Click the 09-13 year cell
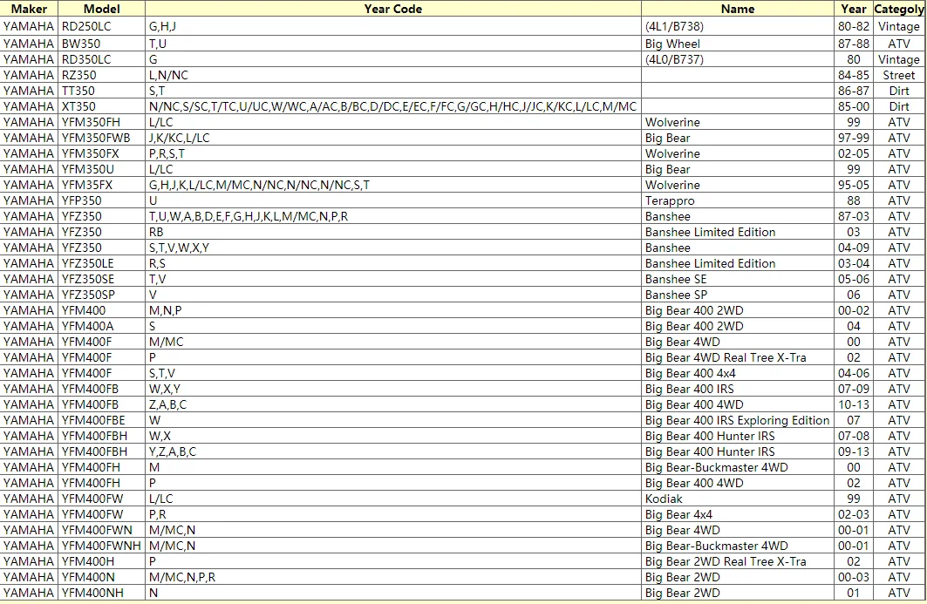Image resolution: width=927 pixels, height=604 pixels. [x=853, y=451]
